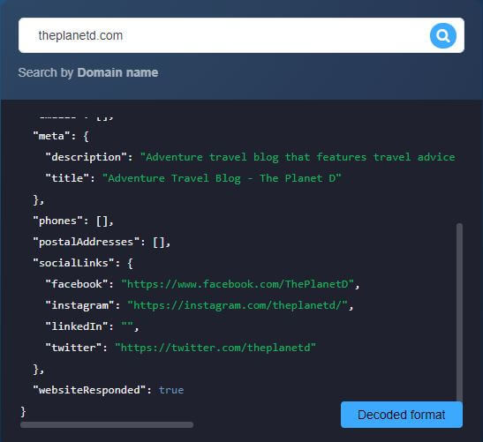Select the "linkedIn" key
This screenshot has height=442, width=483.
77,326
